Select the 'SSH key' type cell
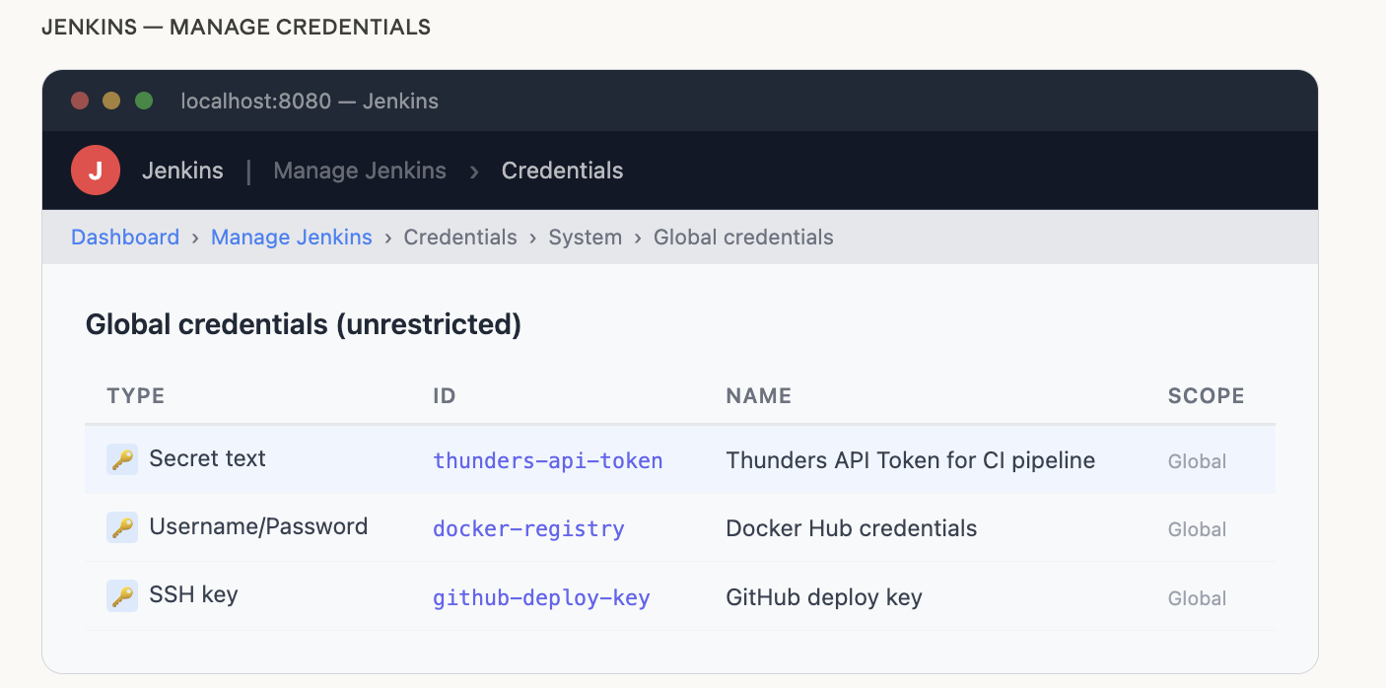This screenshot has height=688, width=1386. 193,595
